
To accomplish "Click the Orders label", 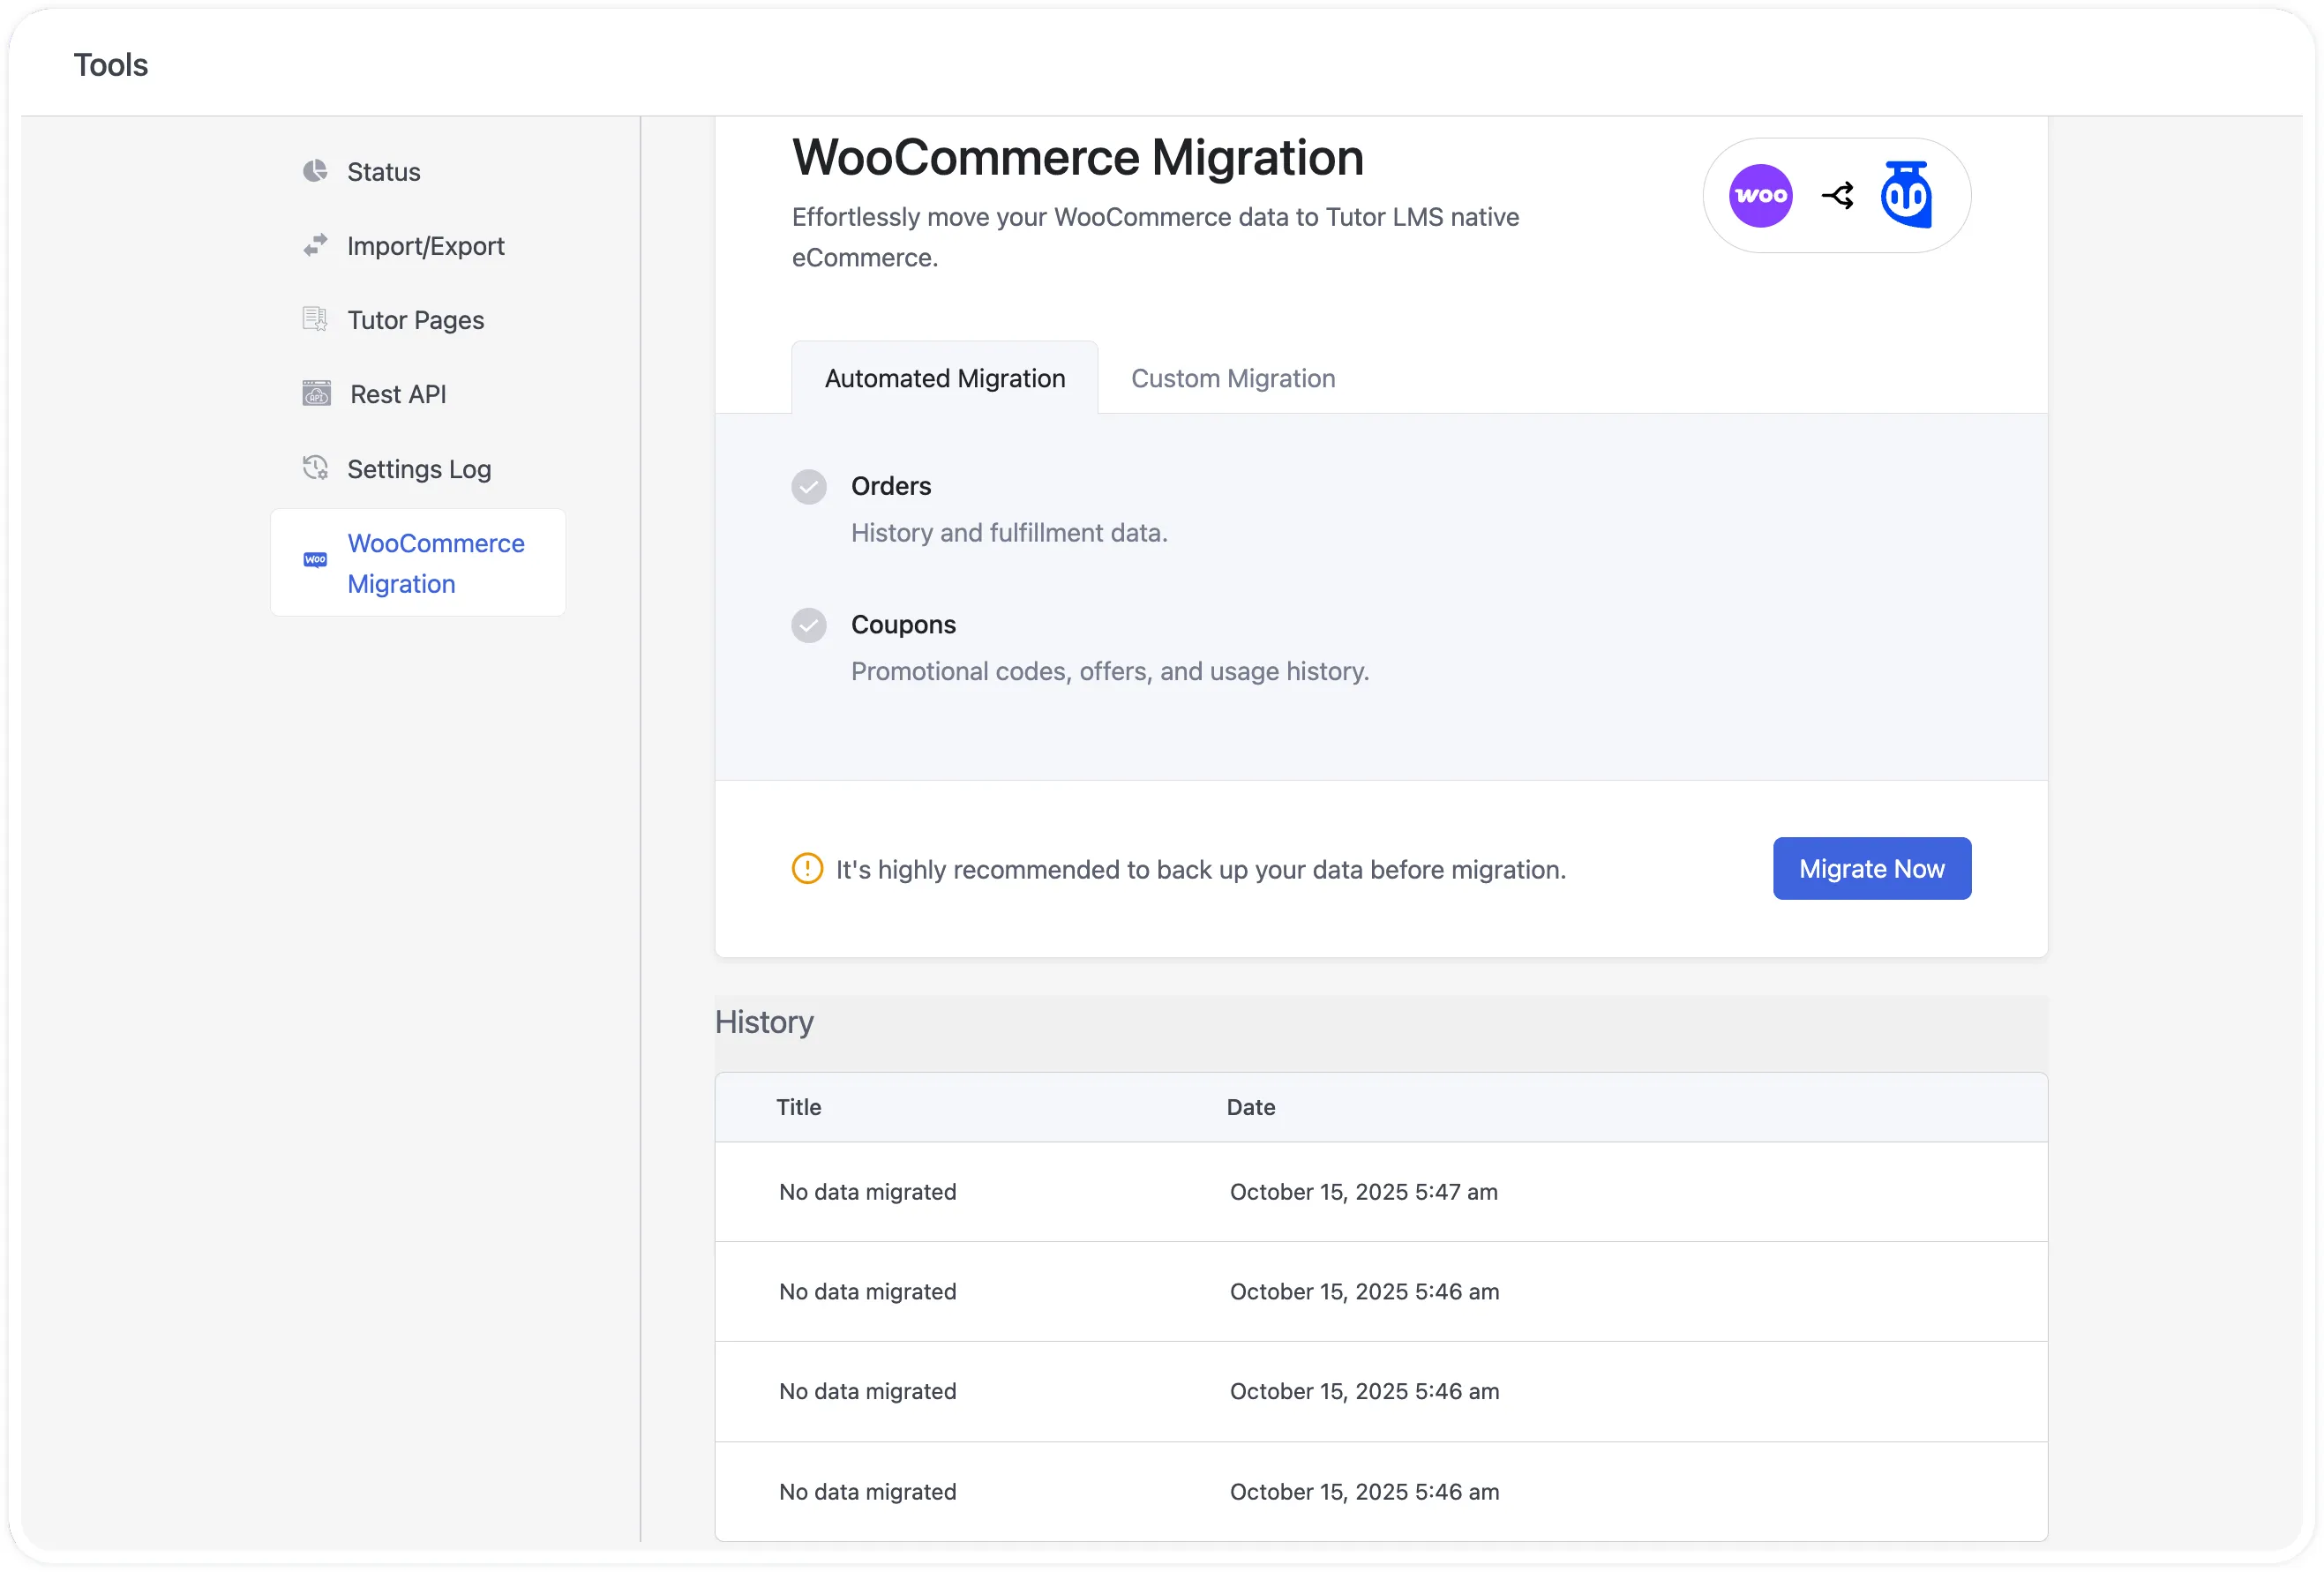I will 891,486.
